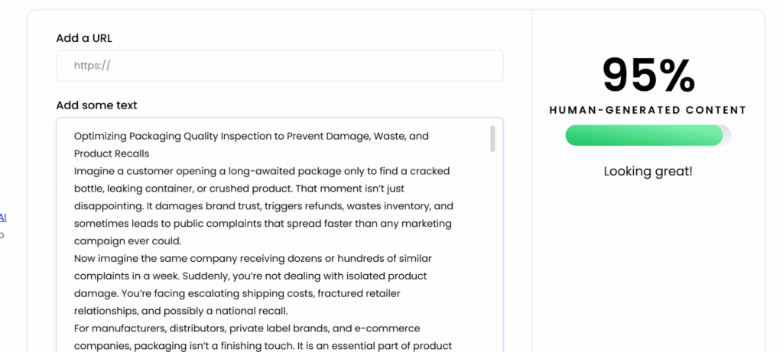Viewport: 783px width, 352px height.
Task: Place cursor on the "Product Recalls" line
Action: point(112,153)
